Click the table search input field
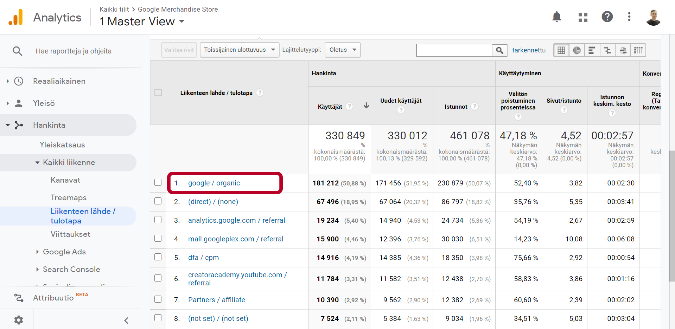The width and height of the screenshot is (675, 329). coord(454,50)
